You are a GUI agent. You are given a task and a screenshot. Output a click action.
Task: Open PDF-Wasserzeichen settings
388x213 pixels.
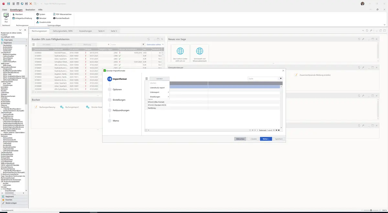coord(62,14)
